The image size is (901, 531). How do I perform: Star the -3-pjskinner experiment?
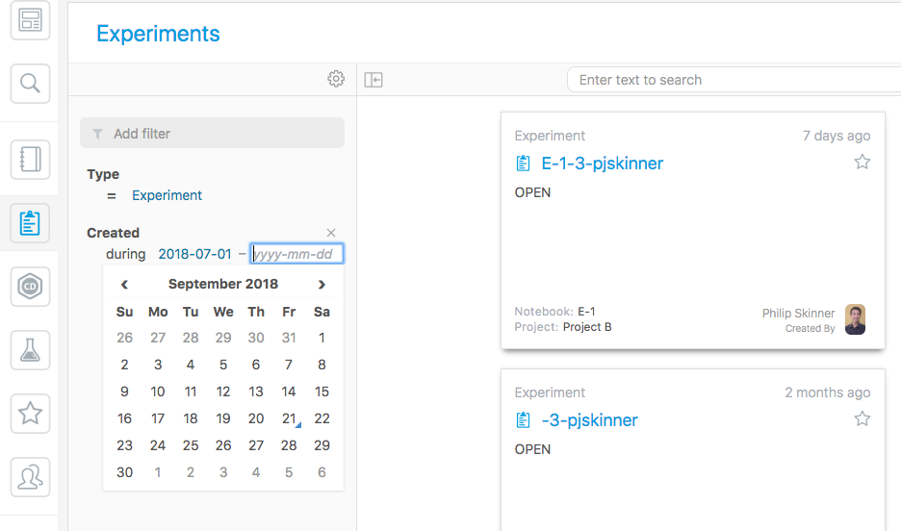[x=862, y=418]
